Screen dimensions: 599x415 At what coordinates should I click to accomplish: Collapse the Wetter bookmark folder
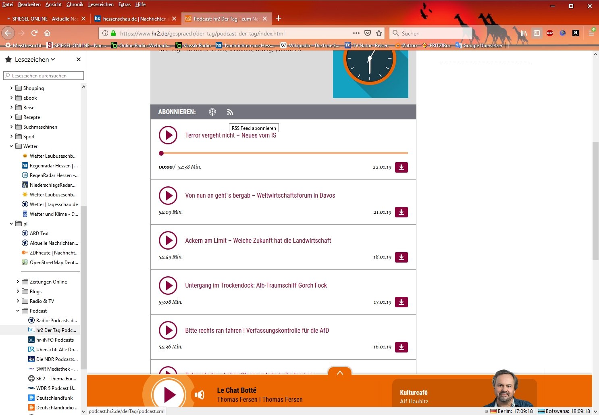point(11,146)
